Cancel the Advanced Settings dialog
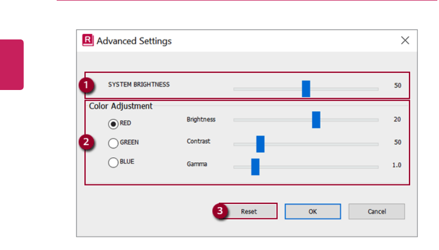439x250 pixels. point(377,212)
